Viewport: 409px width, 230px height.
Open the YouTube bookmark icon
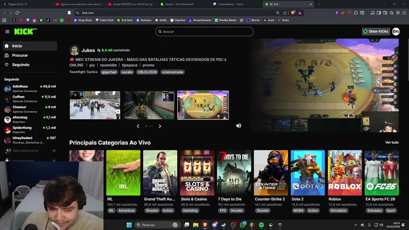click(21, 20)
